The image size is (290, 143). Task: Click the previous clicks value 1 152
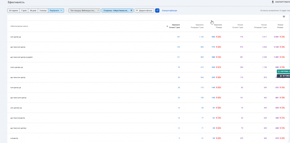201,37
